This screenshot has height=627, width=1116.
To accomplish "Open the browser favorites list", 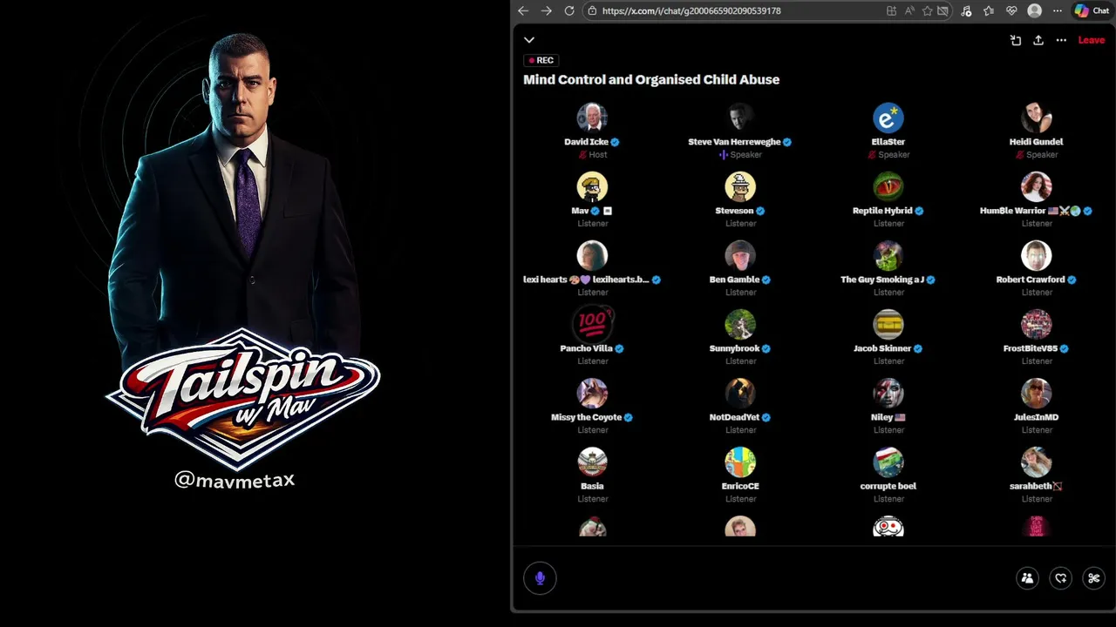I will [989, 10].
